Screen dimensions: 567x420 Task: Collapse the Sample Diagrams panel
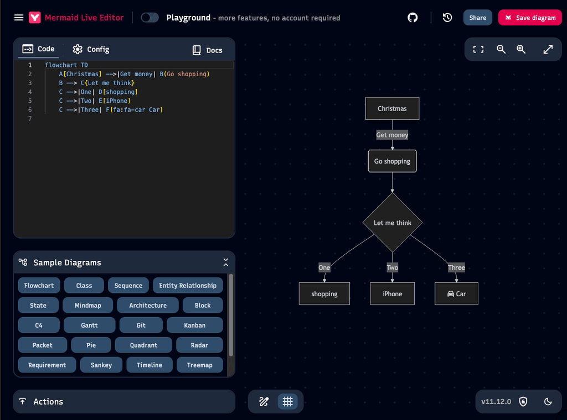tap(225, 262)
